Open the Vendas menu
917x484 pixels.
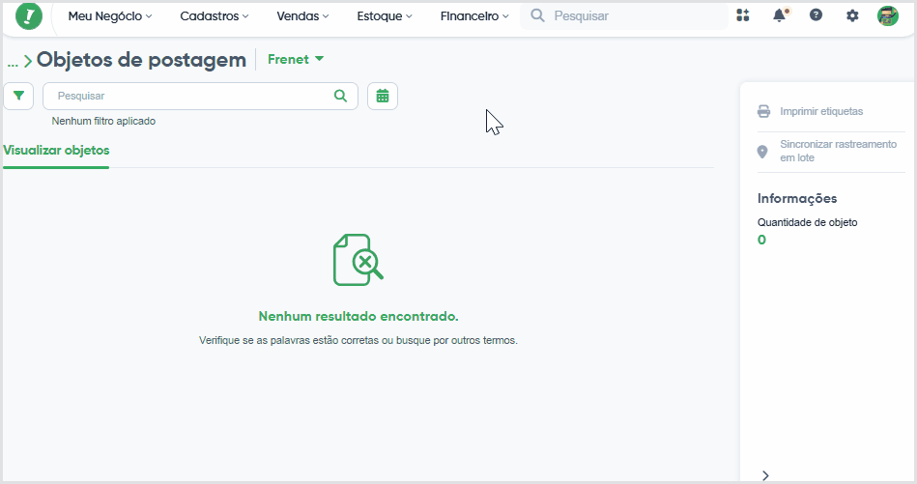point(302,16)
